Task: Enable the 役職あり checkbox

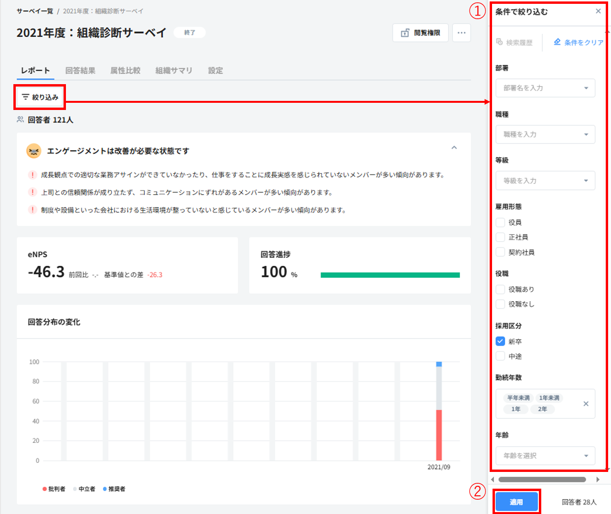Action: tap(500, 289)
